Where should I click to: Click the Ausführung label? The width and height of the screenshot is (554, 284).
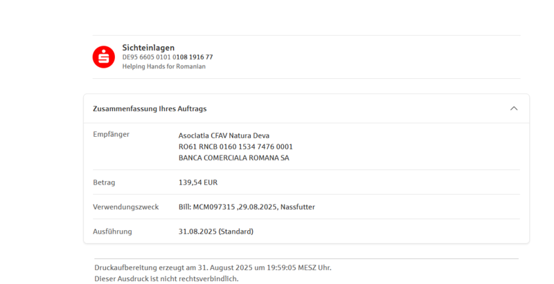click(112, 231)
